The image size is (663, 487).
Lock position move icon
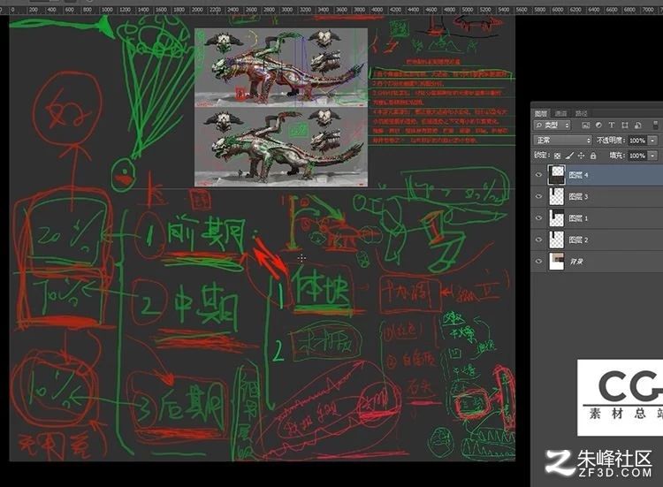(581, 156)
